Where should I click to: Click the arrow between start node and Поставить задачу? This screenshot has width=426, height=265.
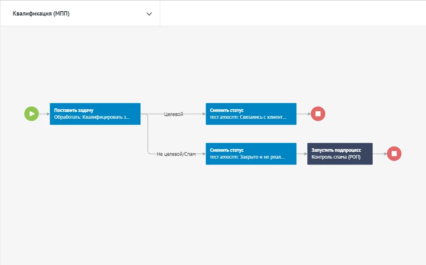click(44, 114)
